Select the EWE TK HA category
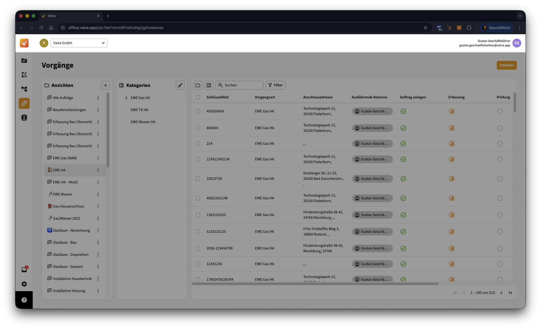The height and width of the screenshot is (329, 541). tap(139, 110)
